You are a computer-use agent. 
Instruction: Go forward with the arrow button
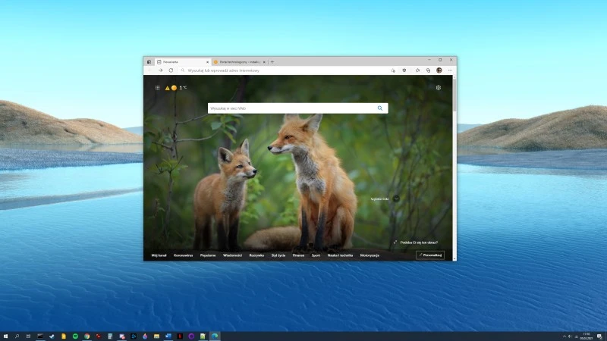point(160,70)
